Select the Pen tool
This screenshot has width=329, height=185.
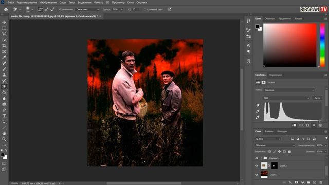pos(4,110)
